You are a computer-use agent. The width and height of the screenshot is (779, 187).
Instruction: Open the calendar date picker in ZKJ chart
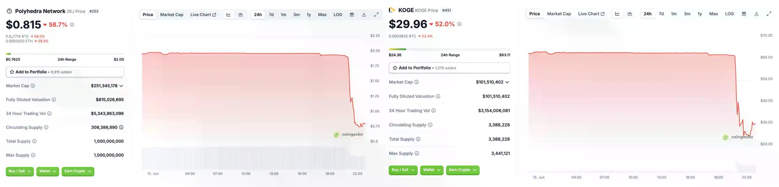pos(352,15)
